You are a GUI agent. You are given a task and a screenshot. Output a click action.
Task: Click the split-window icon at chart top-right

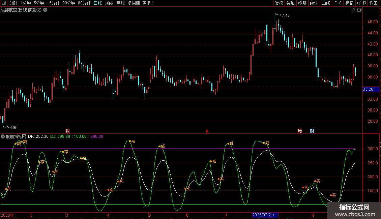(x=359, y=10)
